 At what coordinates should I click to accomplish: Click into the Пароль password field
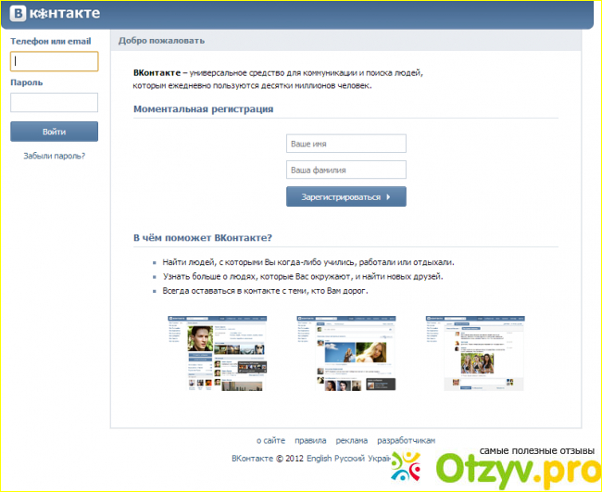click(54, 103)
